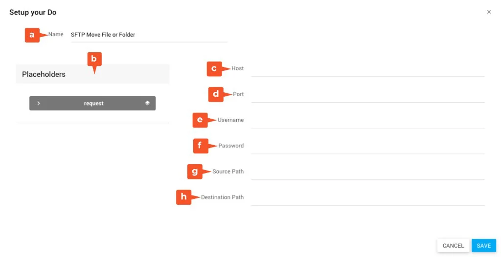Viewport: 501px width, 257px height.
Task: Click the orange 'e' marker beside Username
Action: 200,120
